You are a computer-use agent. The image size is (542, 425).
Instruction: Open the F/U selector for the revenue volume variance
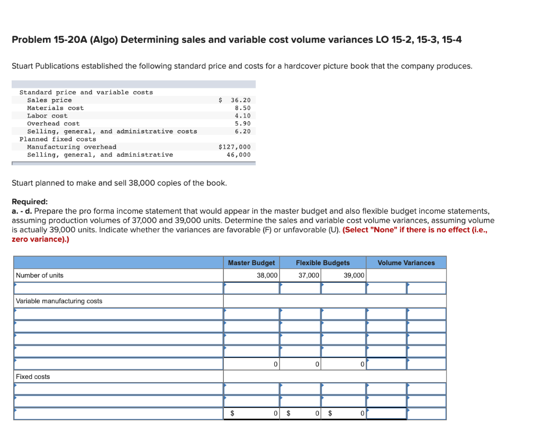[426, 288]
